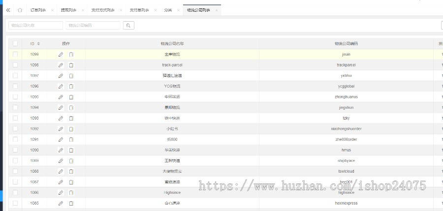Focus the 物流公司名称 search field
Viewport: 443px width, 211px height.
click(x=35, y=26)
